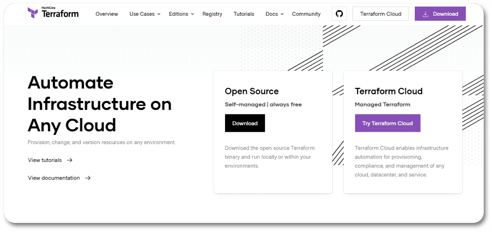The width and height of the screenshot is (492, 232).
Task: Click the purple Download header button
Action: coord(440,14)
